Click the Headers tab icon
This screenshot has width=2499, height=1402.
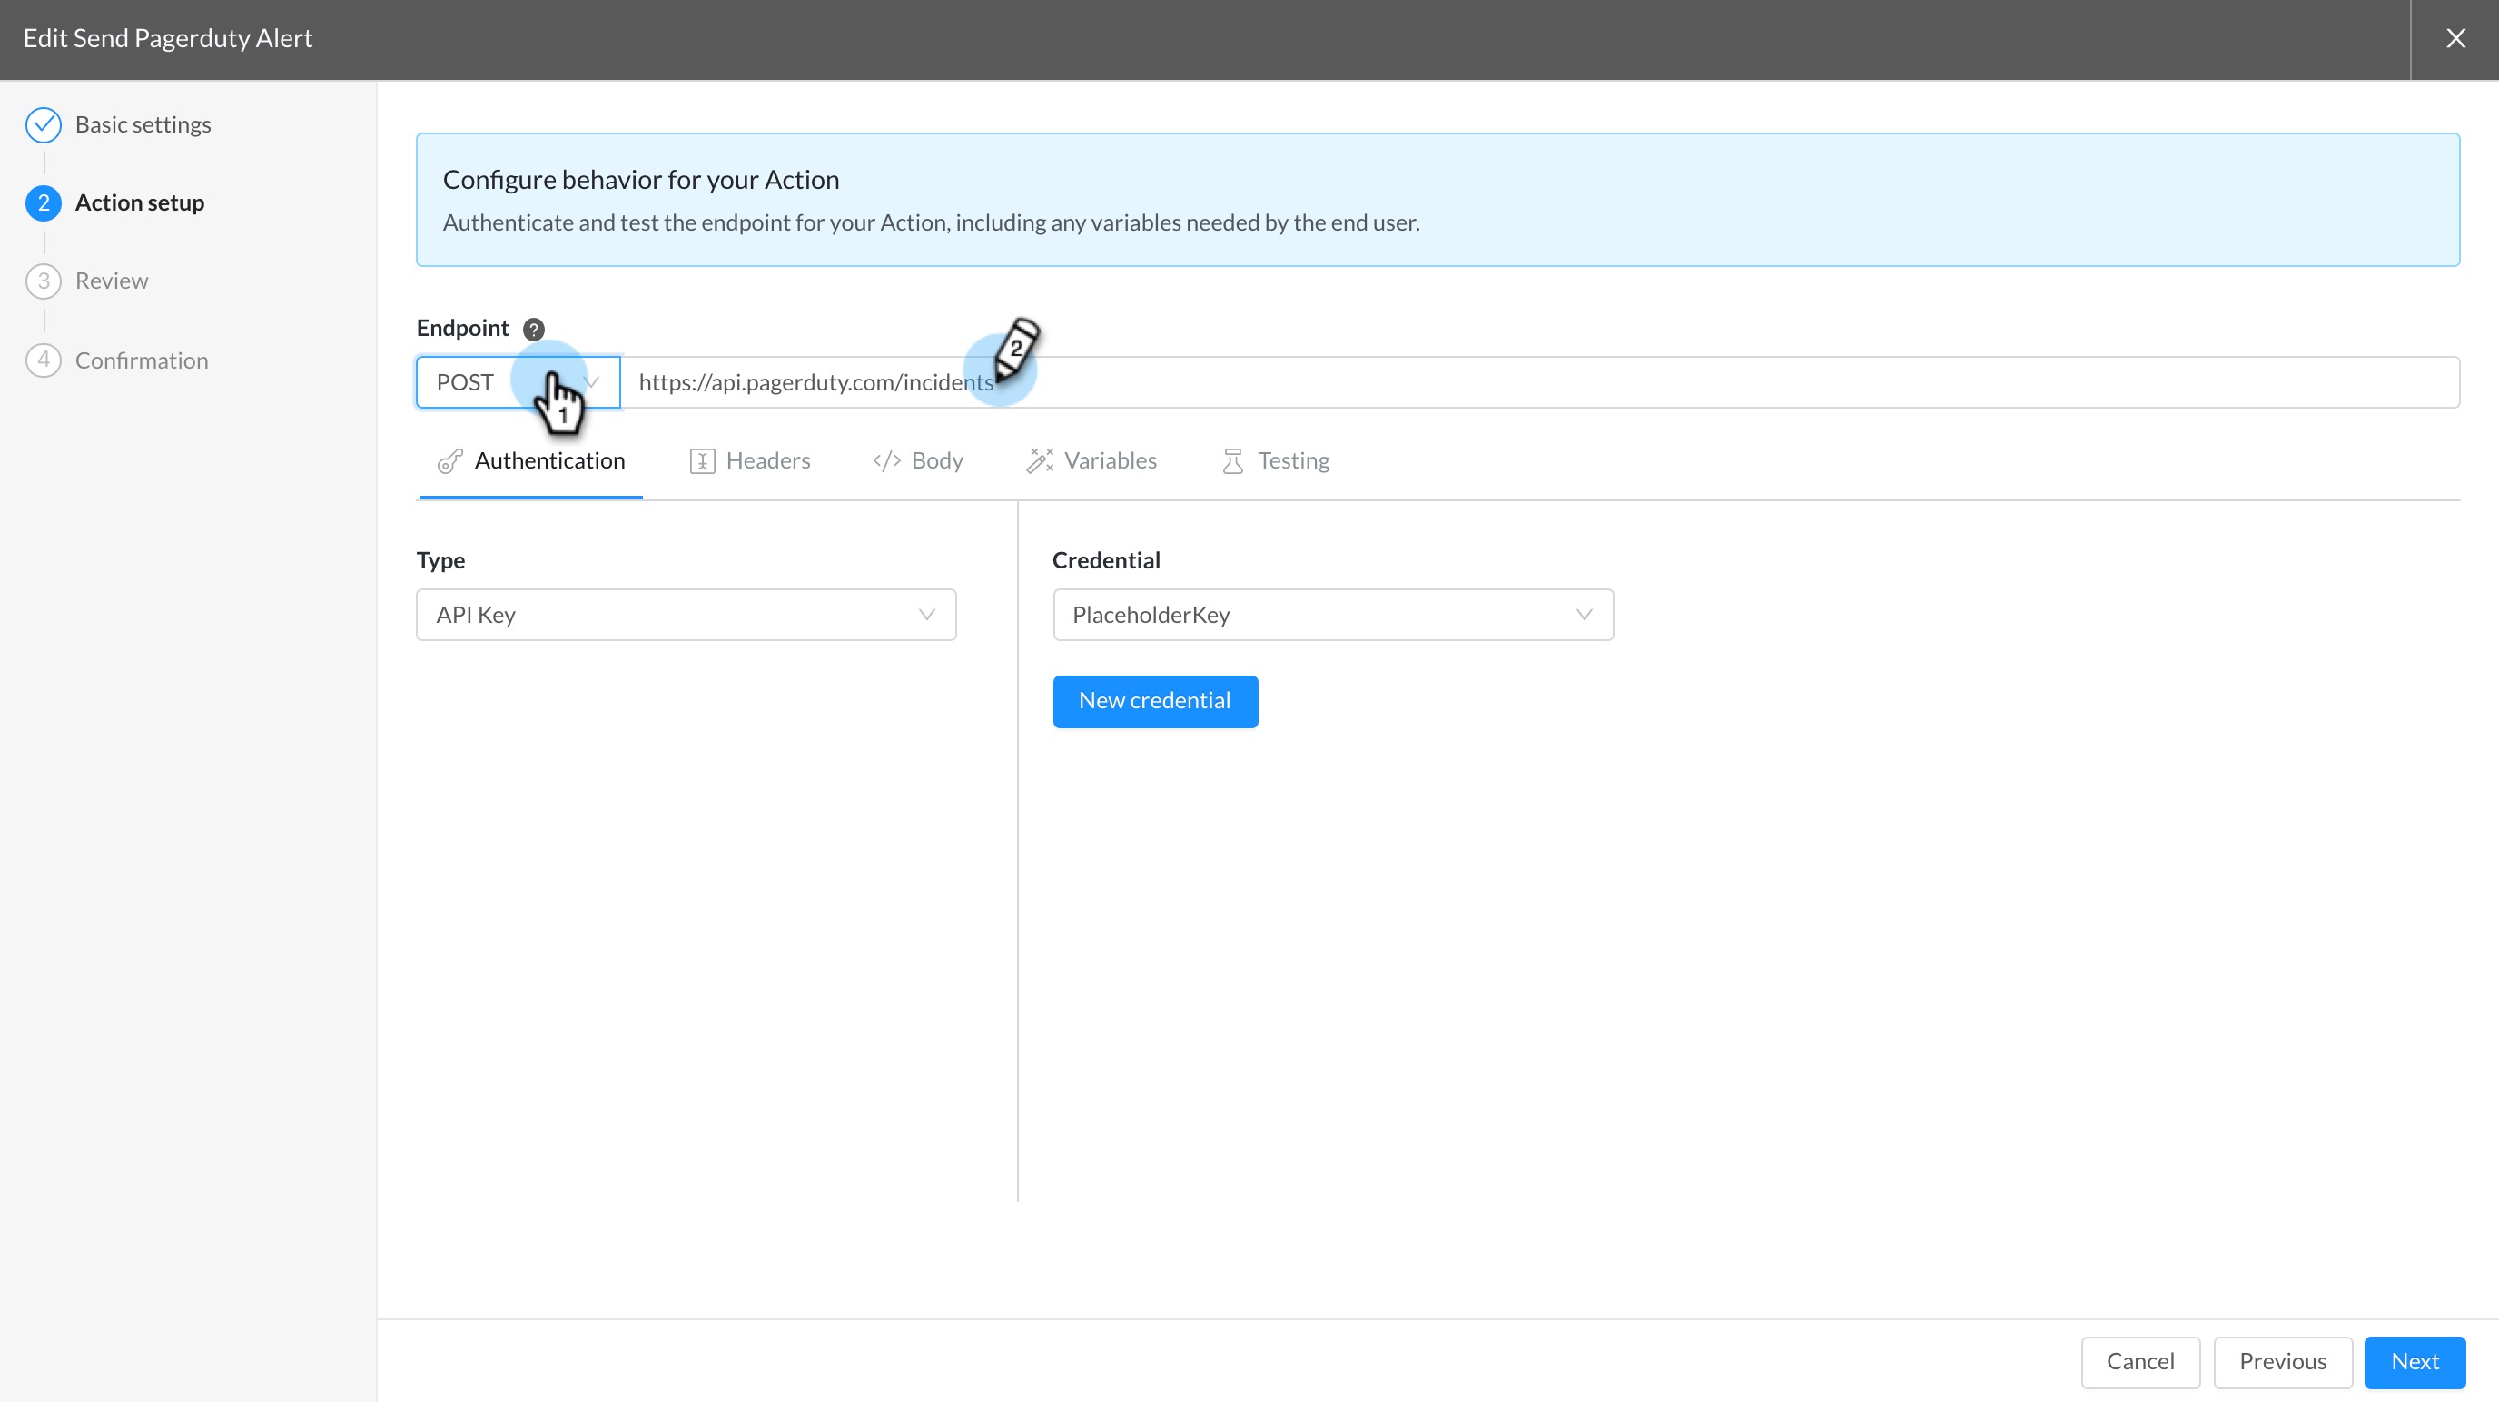[x=702, y=461]
